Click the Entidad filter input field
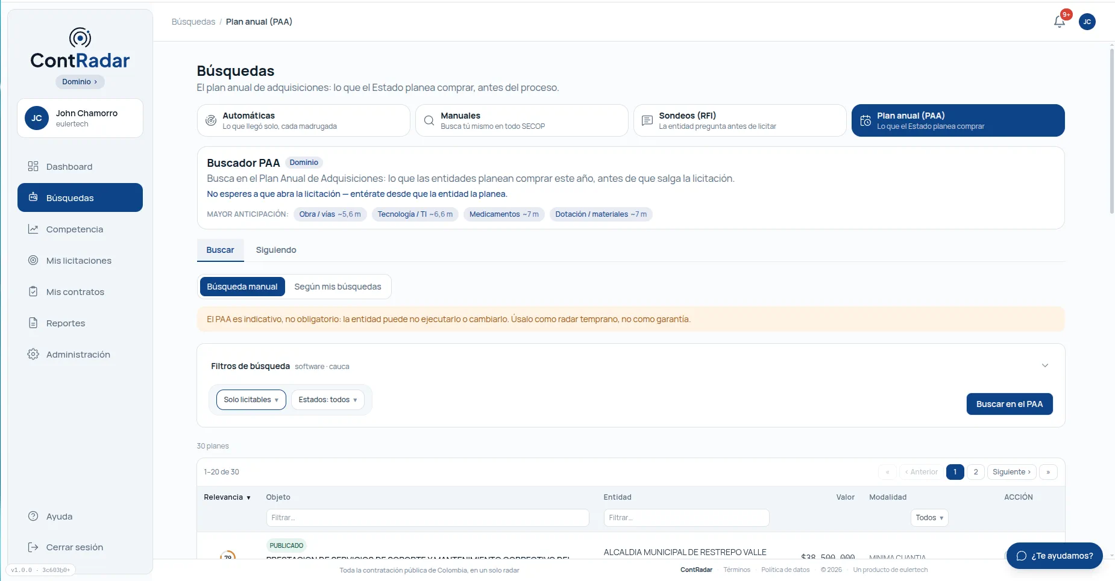Screen dimensions: 1115x581 click(686, 518)
